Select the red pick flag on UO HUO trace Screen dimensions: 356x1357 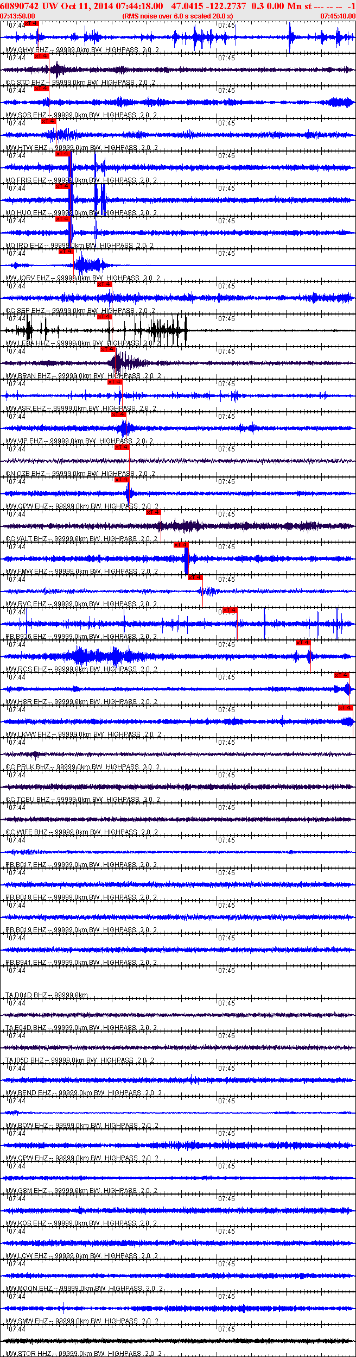click(62, 186)
